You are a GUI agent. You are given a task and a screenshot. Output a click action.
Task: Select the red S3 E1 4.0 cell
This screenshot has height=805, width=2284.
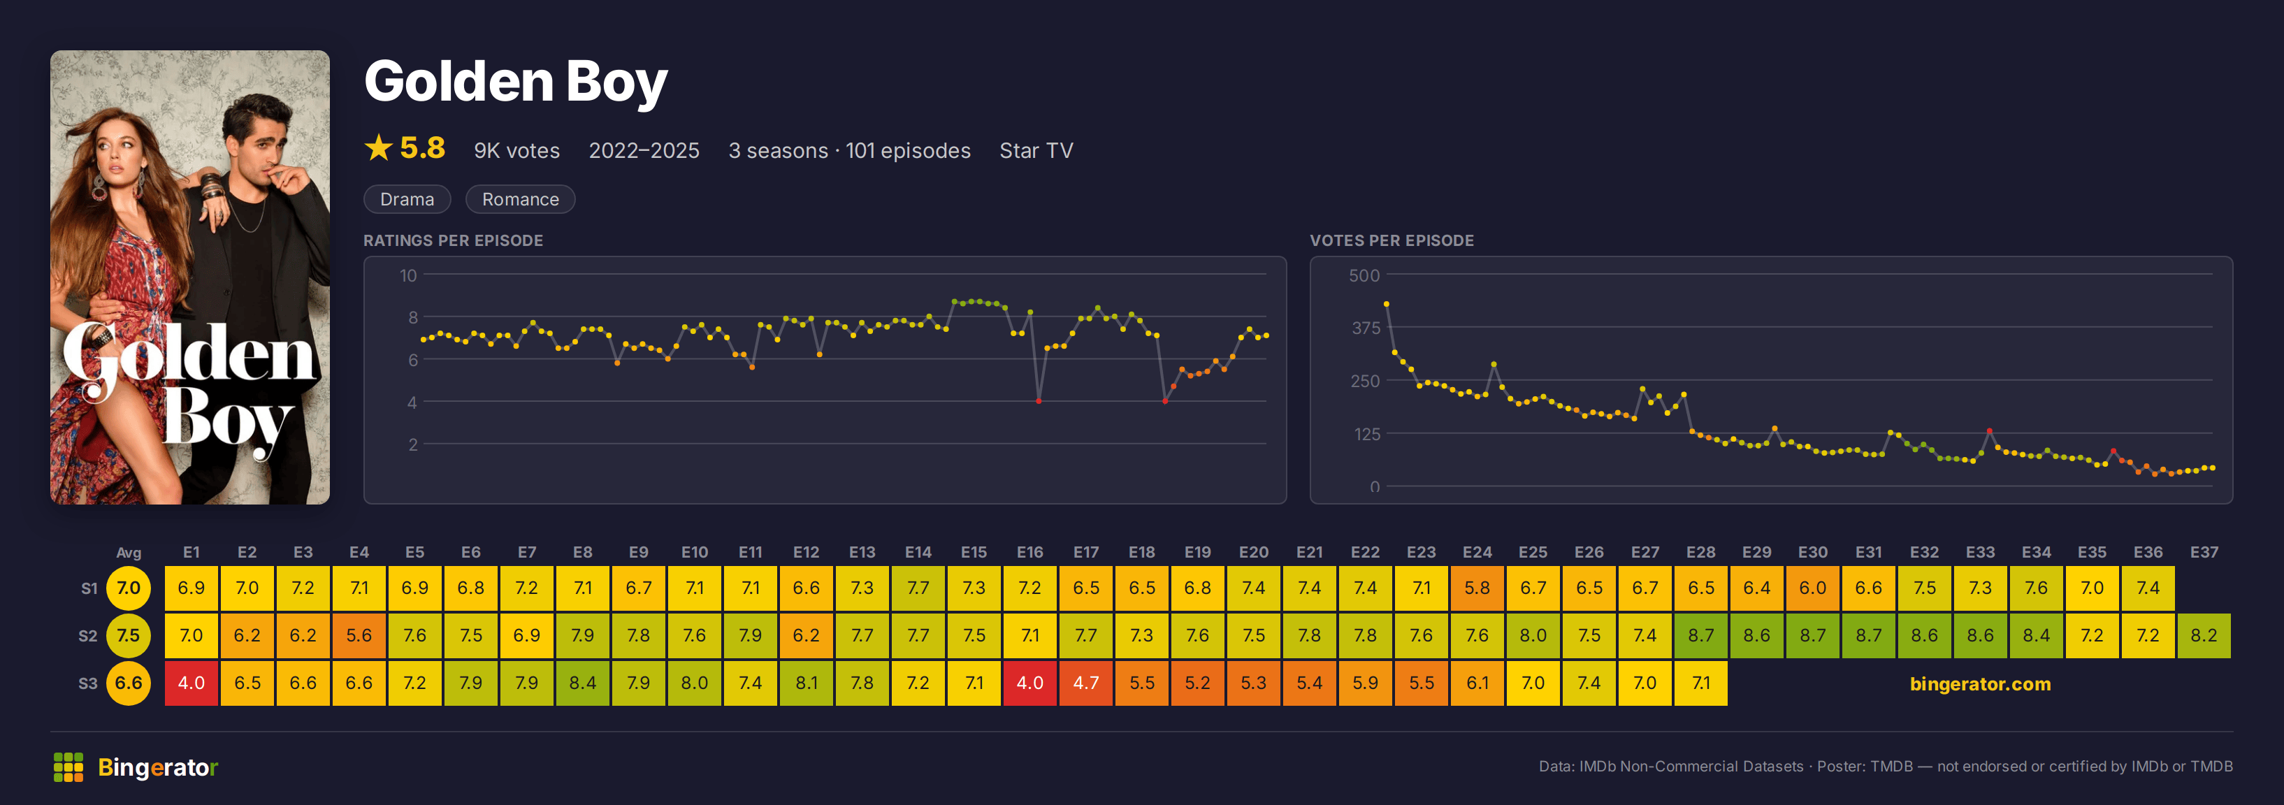191,683
